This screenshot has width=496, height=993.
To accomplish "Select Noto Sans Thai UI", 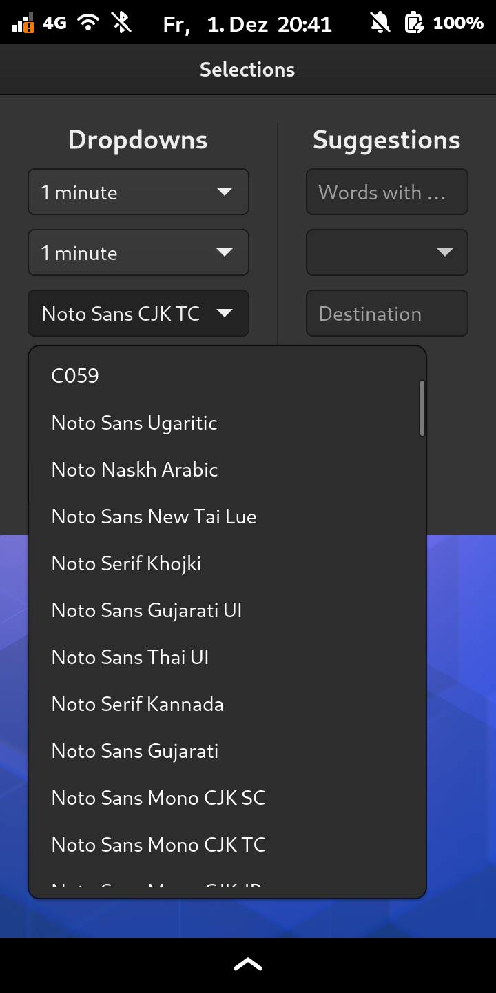I will click(227, 657).
